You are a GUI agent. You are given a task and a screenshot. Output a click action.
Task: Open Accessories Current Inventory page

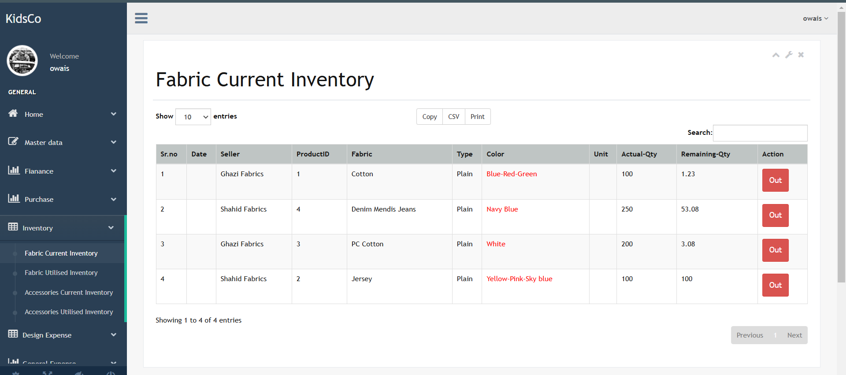(69, 293)
